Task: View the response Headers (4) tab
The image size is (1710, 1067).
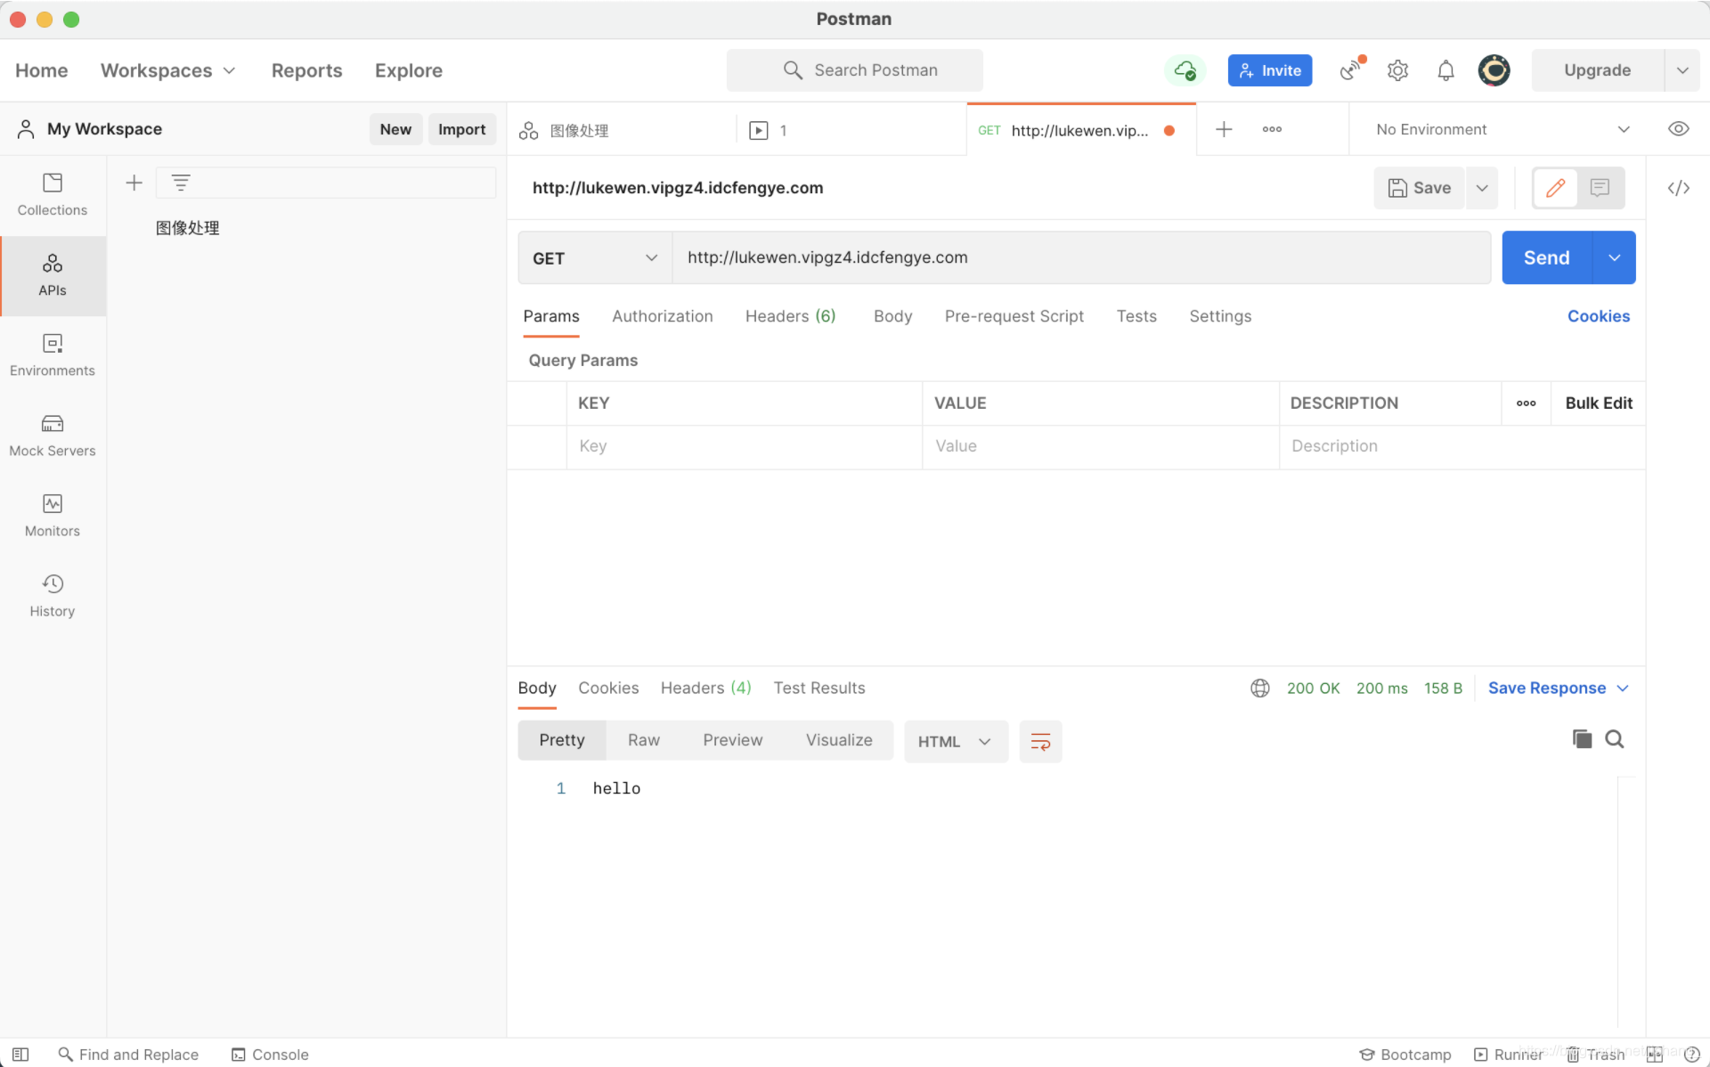Action: pyautogui.click(x=705, y=688)
